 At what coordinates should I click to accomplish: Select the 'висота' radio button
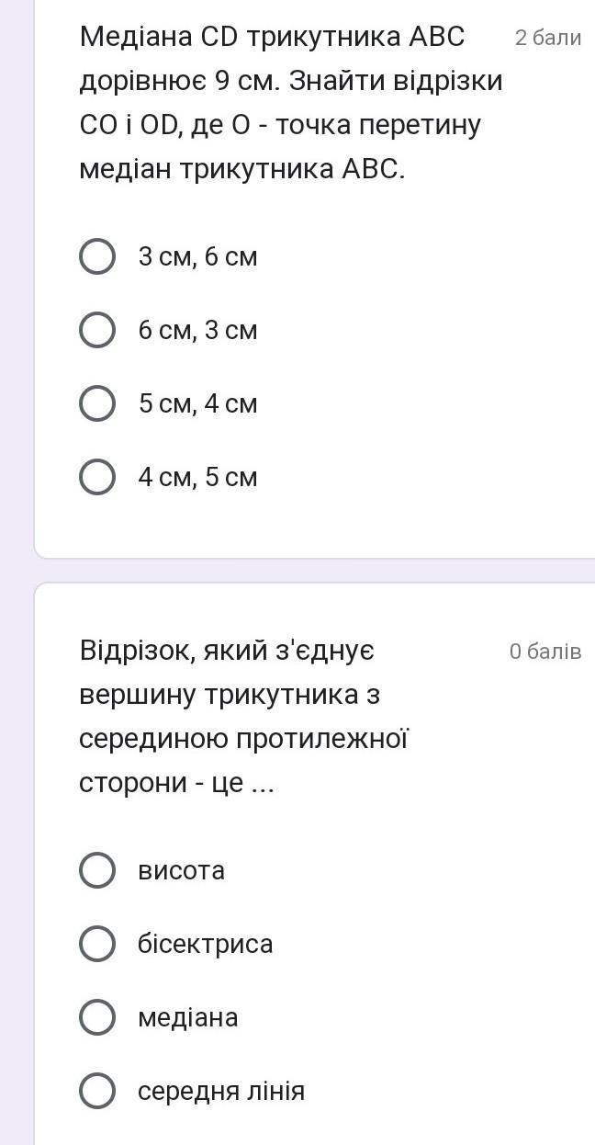pos(97,870)
